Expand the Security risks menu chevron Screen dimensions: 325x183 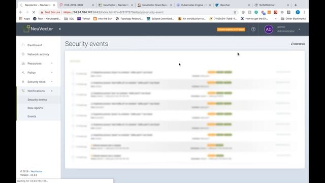coord(52,81)
